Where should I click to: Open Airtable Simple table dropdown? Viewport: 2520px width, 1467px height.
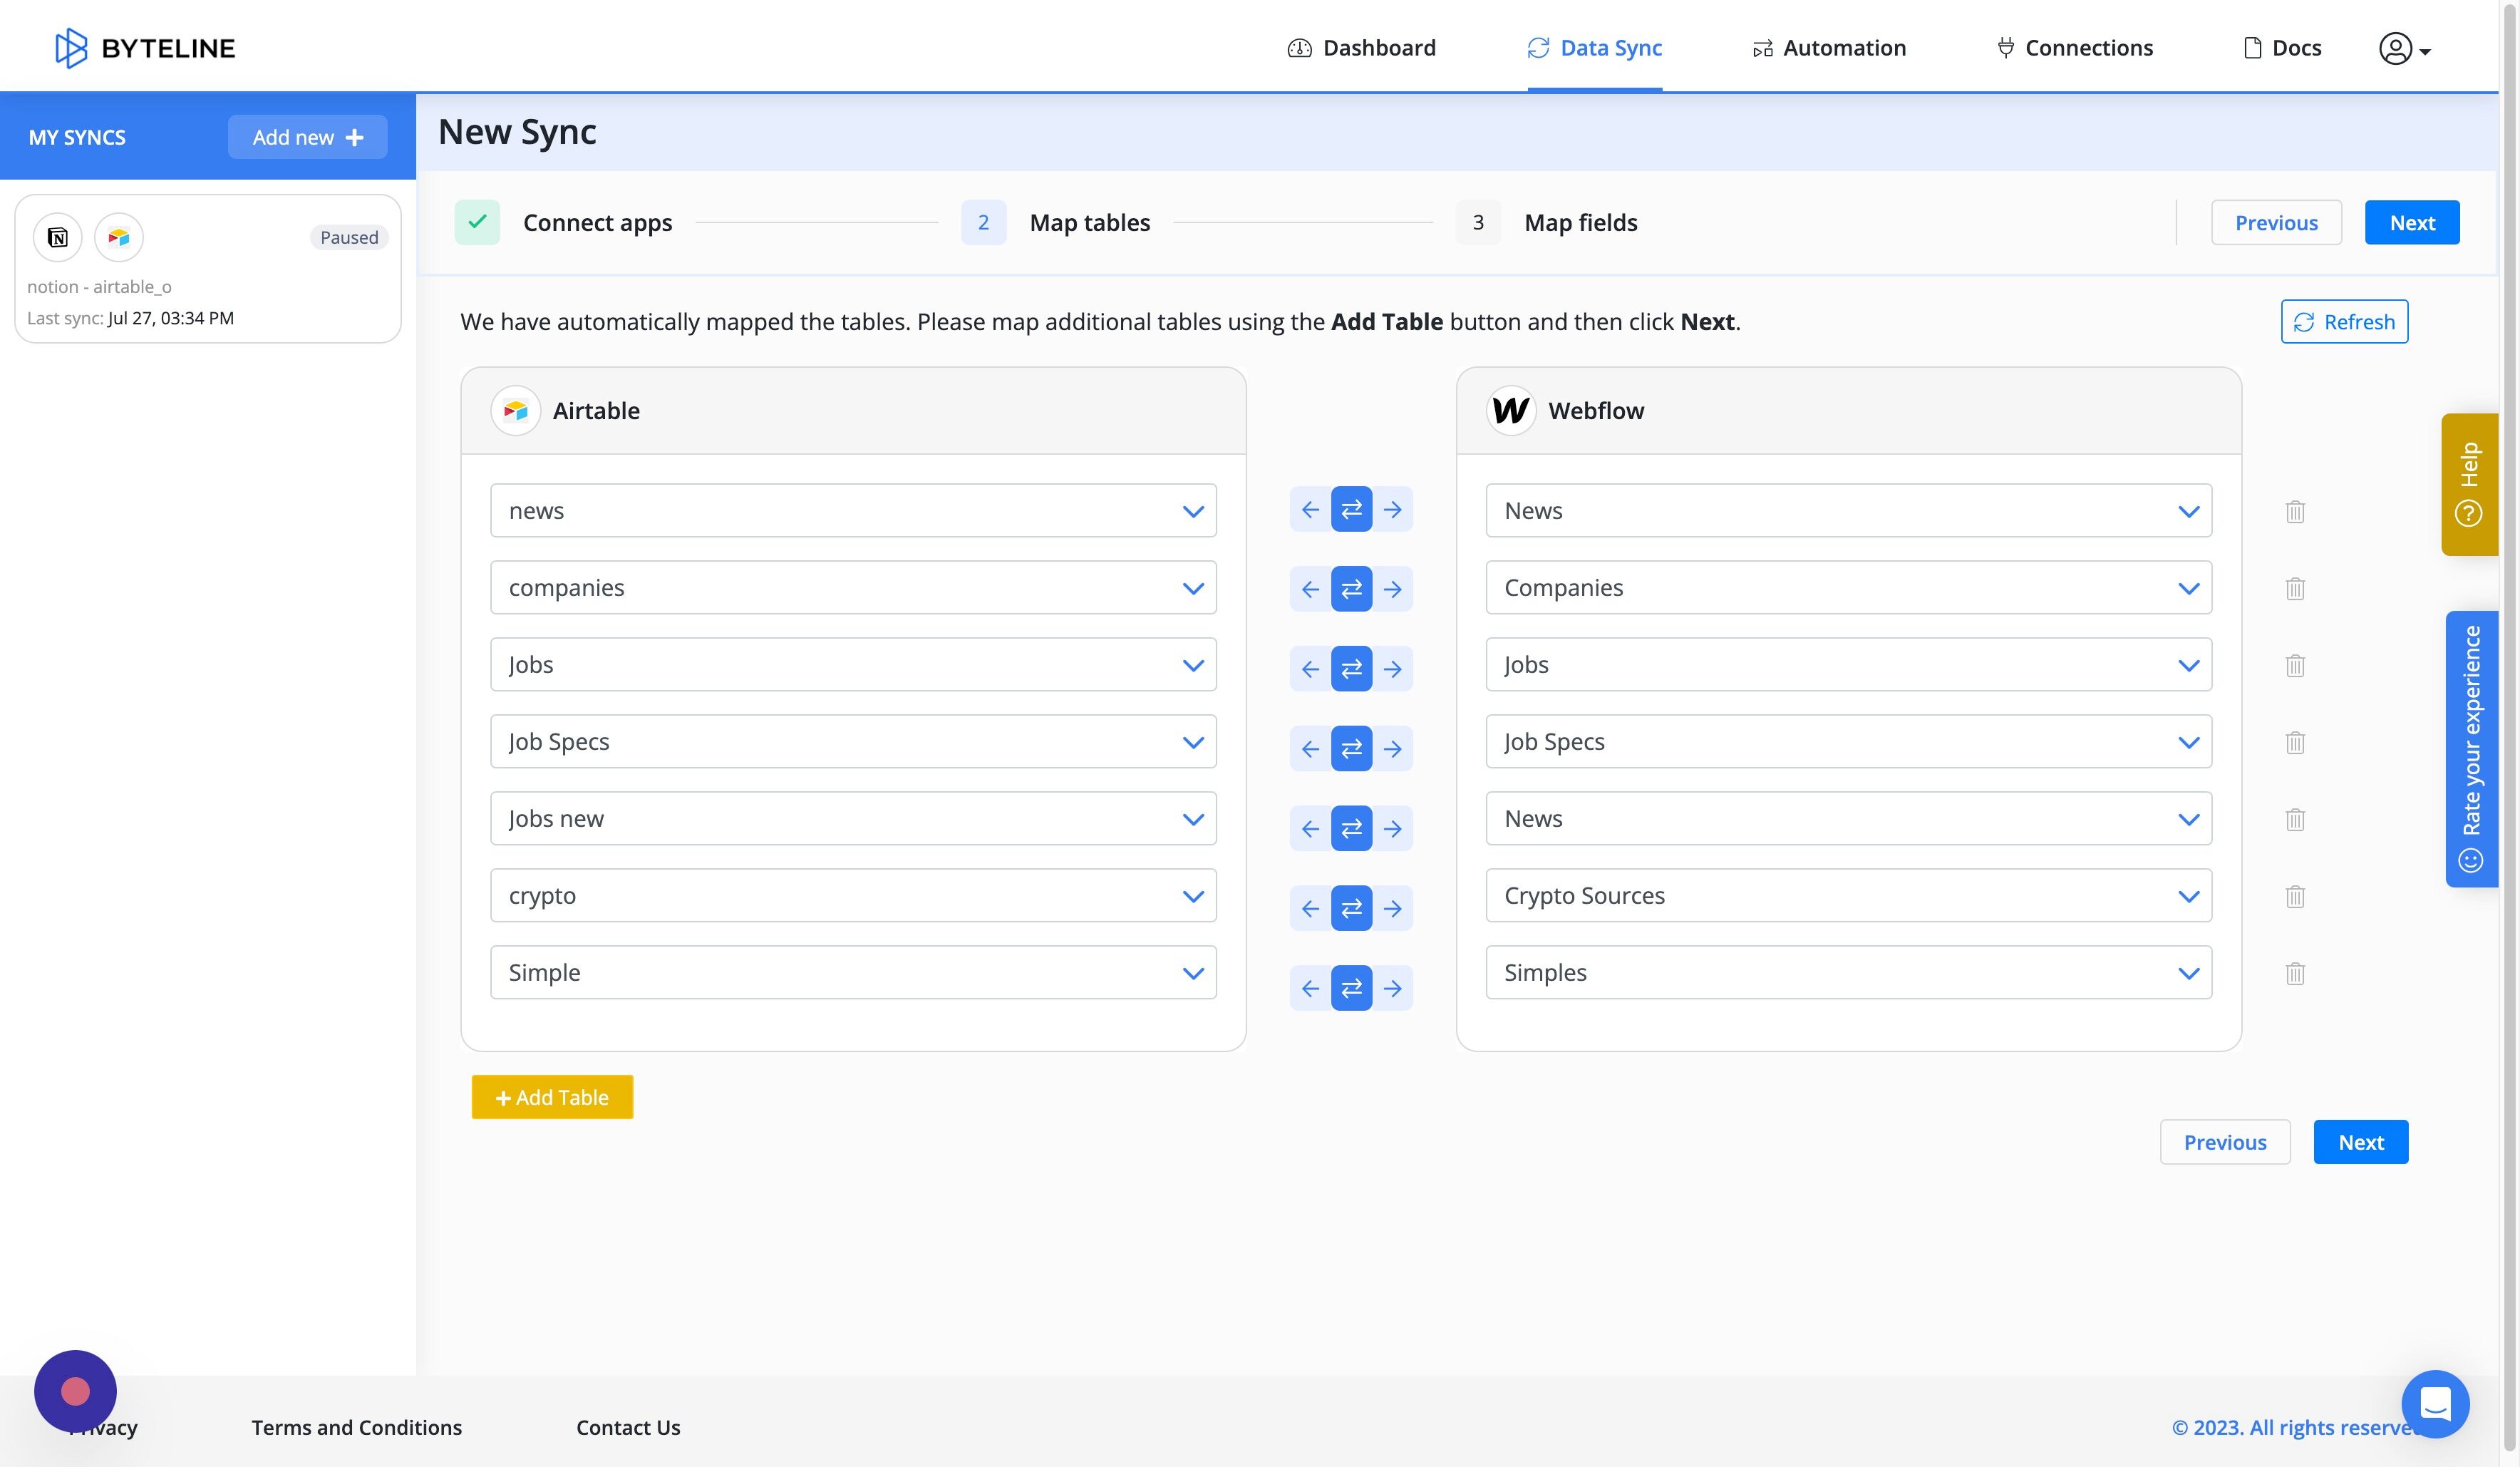pyautogui.click(x=853, y=973)
